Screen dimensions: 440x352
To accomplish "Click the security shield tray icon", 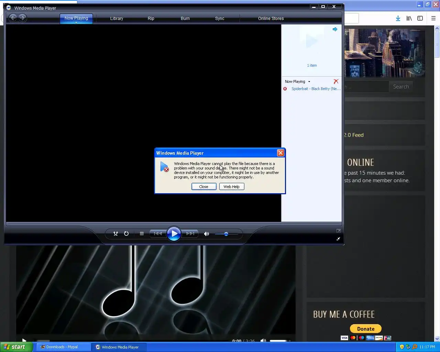I will click(401, 347).
